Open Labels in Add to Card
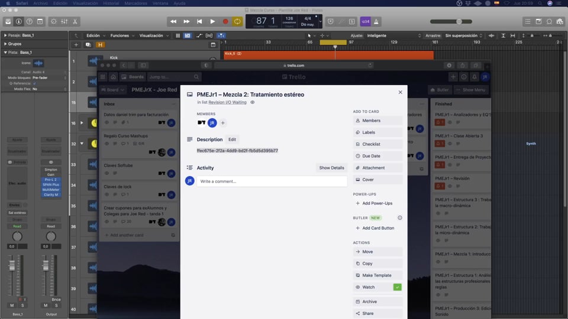568x319 pixels. point(377,132)
